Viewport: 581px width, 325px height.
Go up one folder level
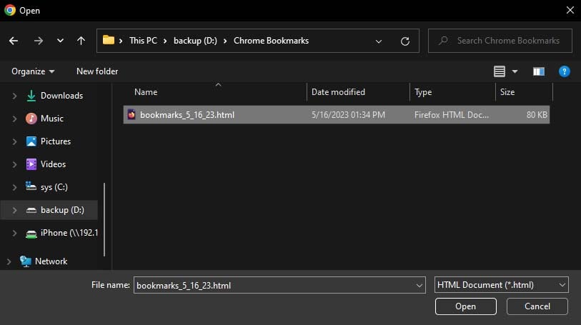[81, 41]
